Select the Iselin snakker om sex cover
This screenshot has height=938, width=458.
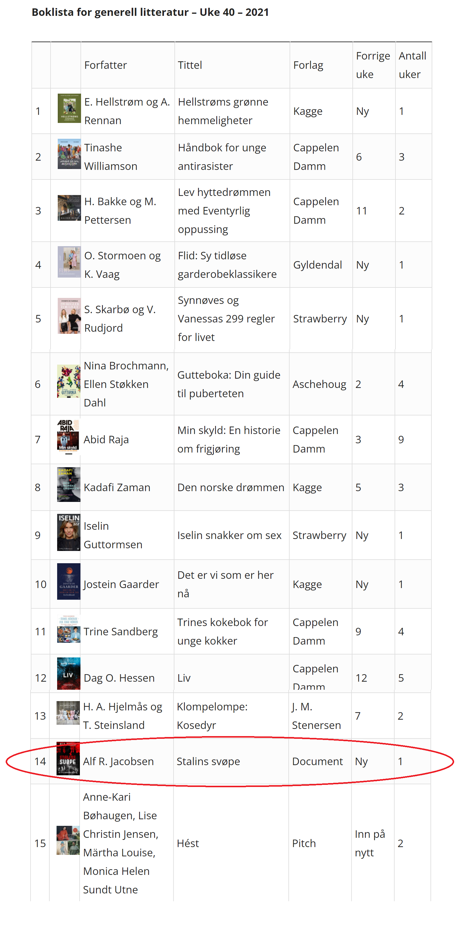tap(69, 532)
